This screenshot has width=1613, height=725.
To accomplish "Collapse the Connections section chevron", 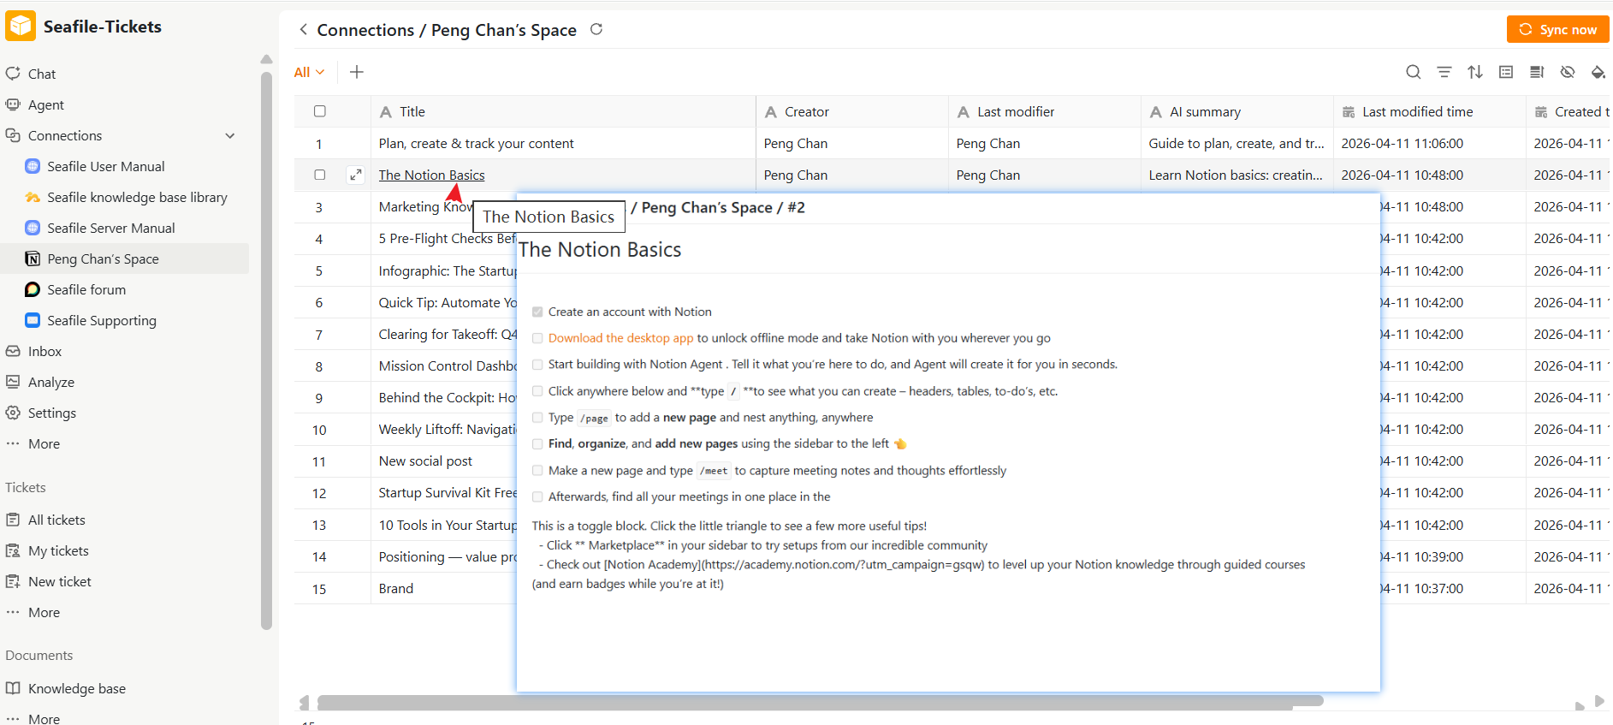I will tap(229, 135).
